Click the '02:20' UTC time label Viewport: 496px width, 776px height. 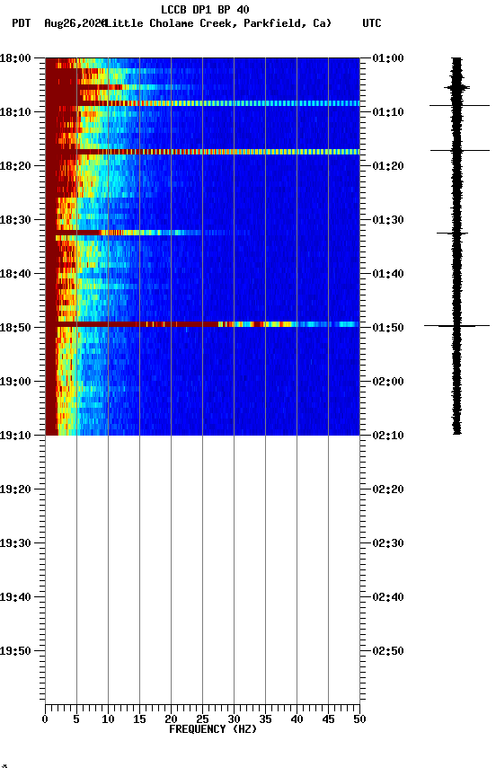click(388, 489)
